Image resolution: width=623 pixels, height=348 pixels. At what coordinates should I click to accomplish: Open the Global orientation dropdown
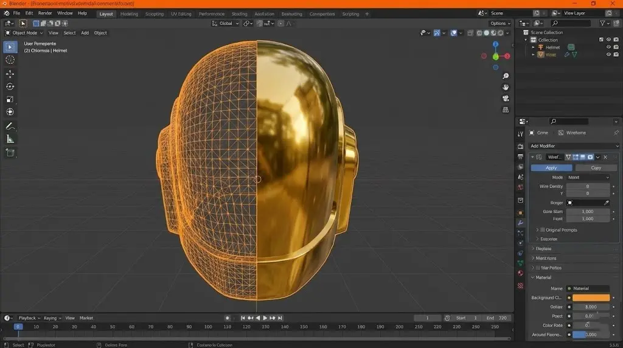tap(225, 24)
